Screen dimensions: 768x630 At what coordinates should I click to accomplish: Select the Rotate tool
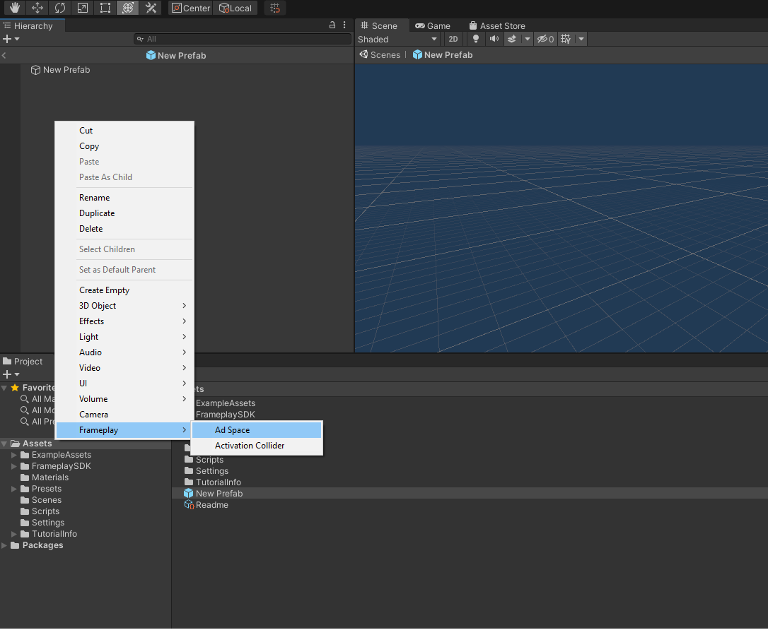59,8
